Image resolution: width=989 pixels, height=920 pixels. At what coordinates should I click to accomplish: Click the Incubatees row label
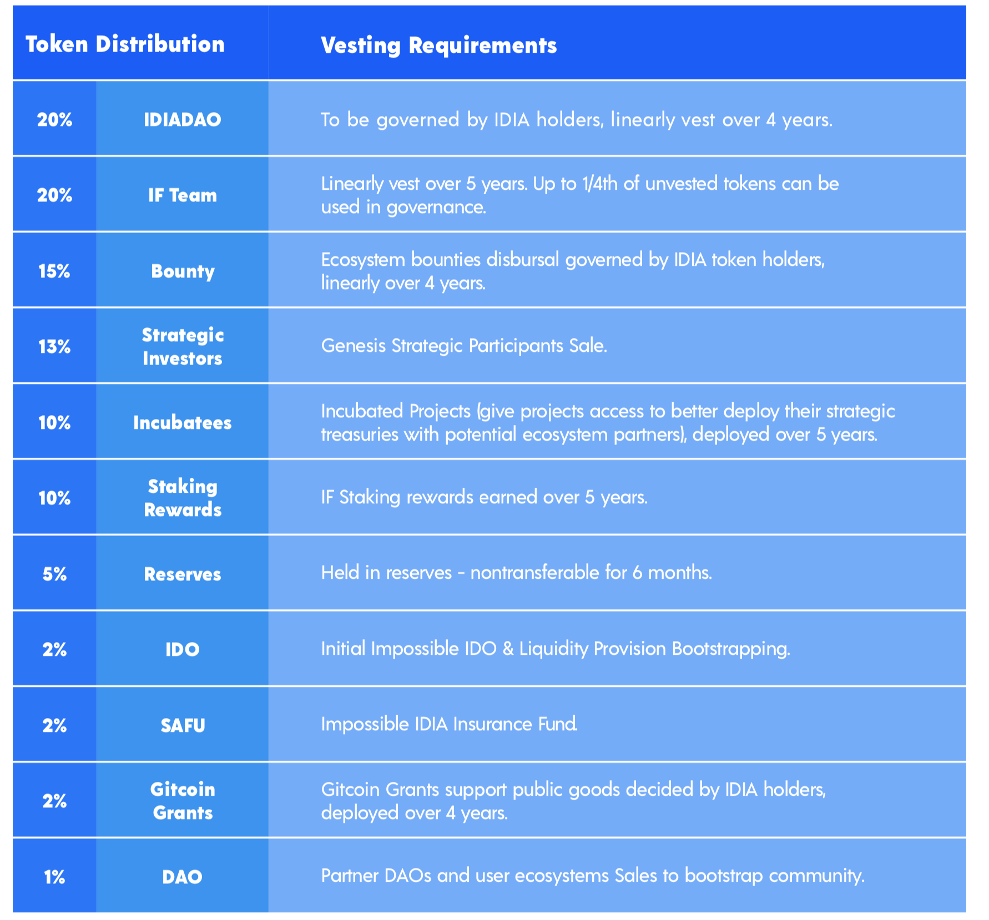click(x=183, y=422)
